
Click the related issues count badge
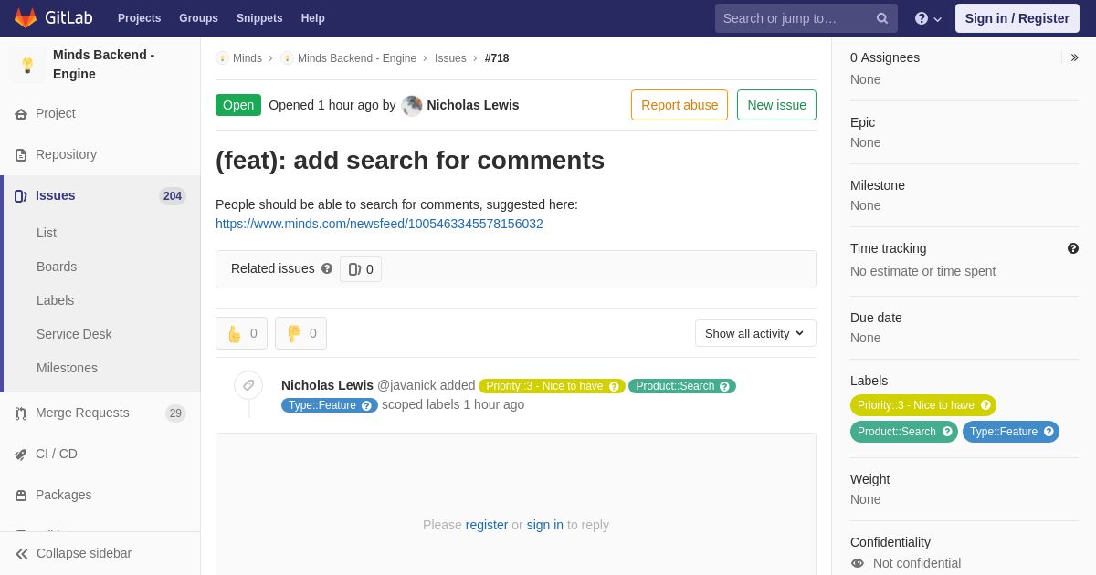coord(361,269)
